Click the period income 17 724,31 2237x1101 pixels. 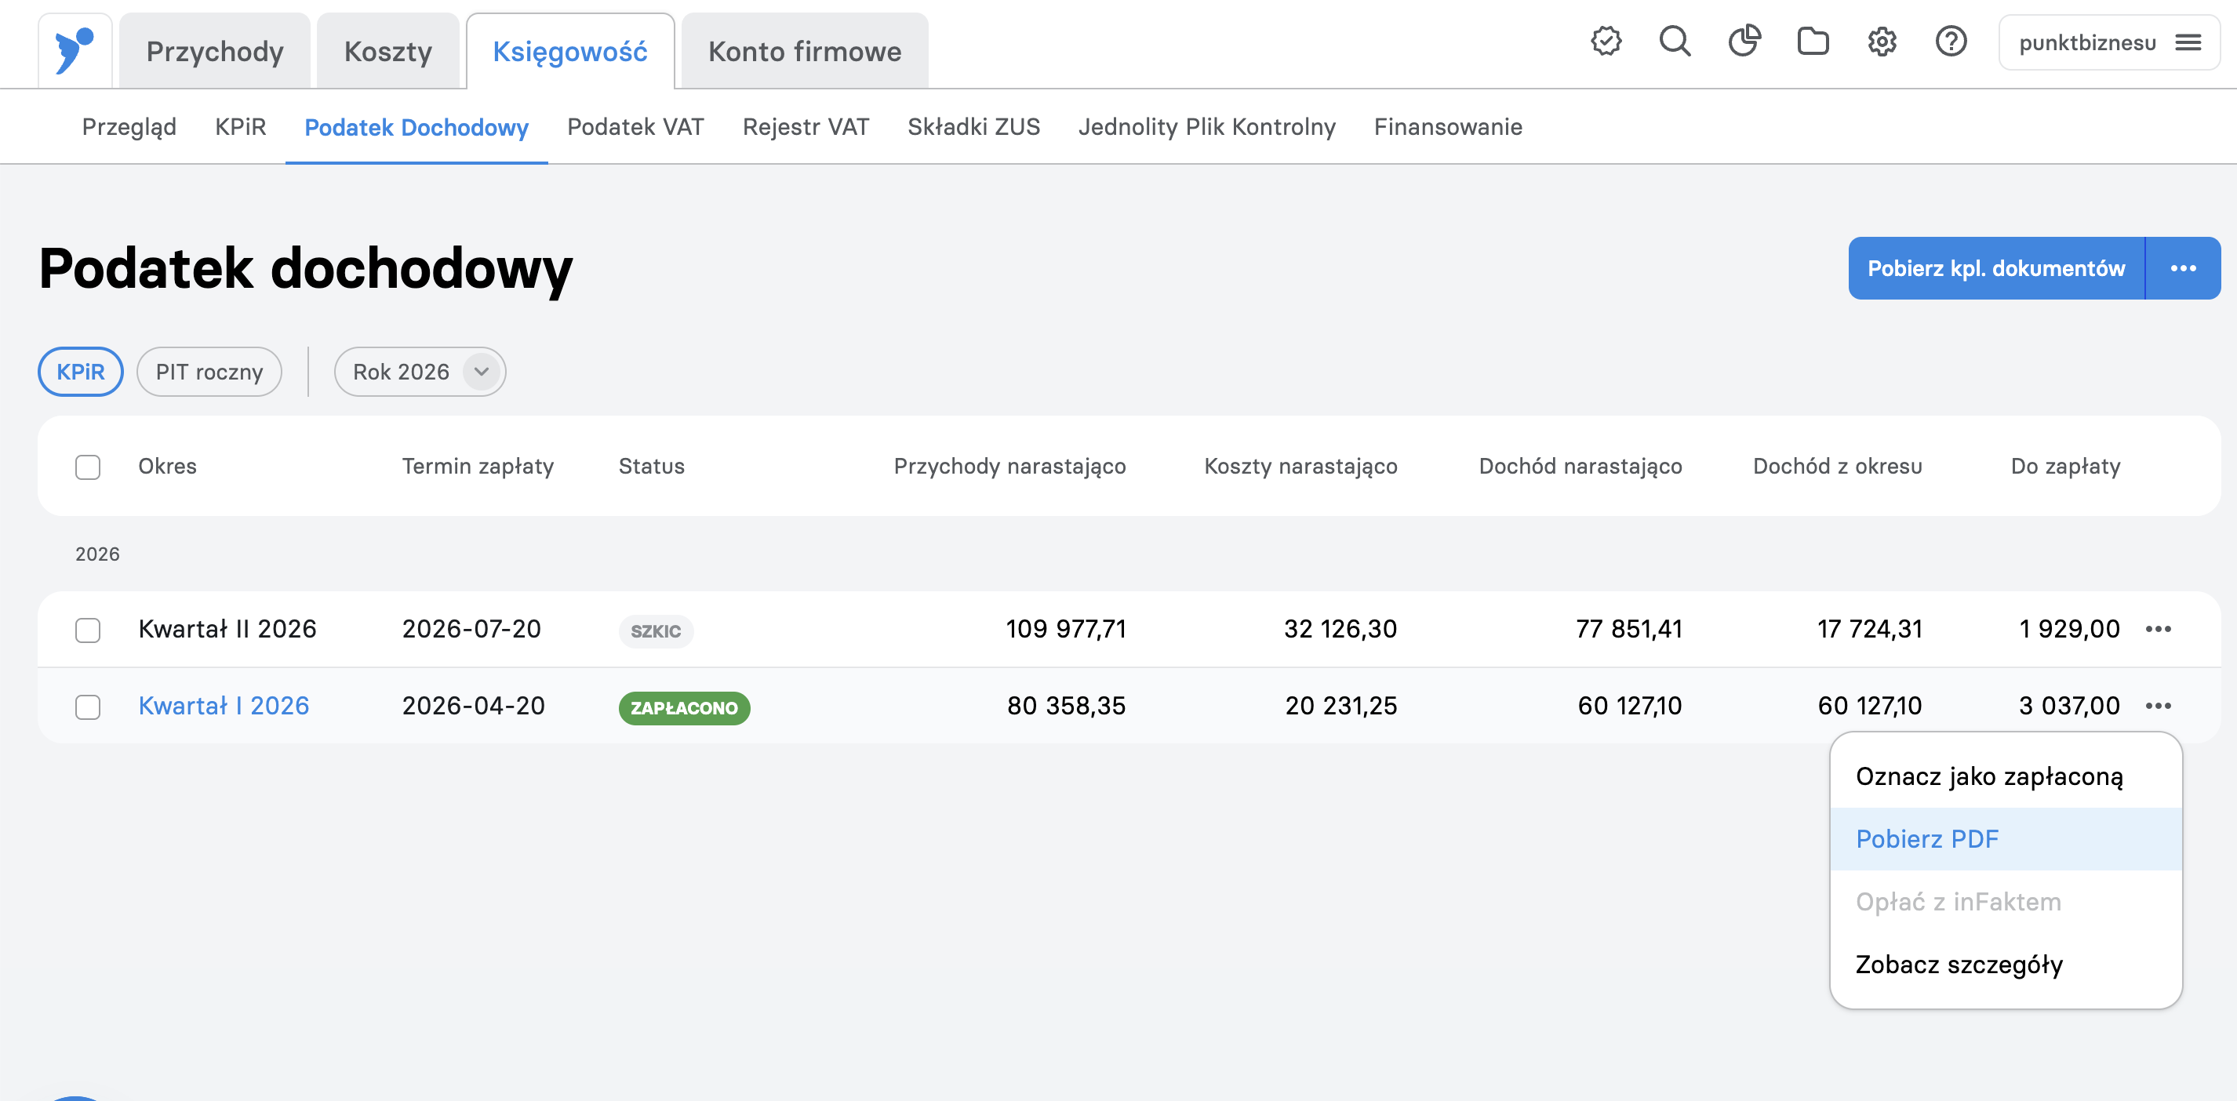coord(1870,629)
